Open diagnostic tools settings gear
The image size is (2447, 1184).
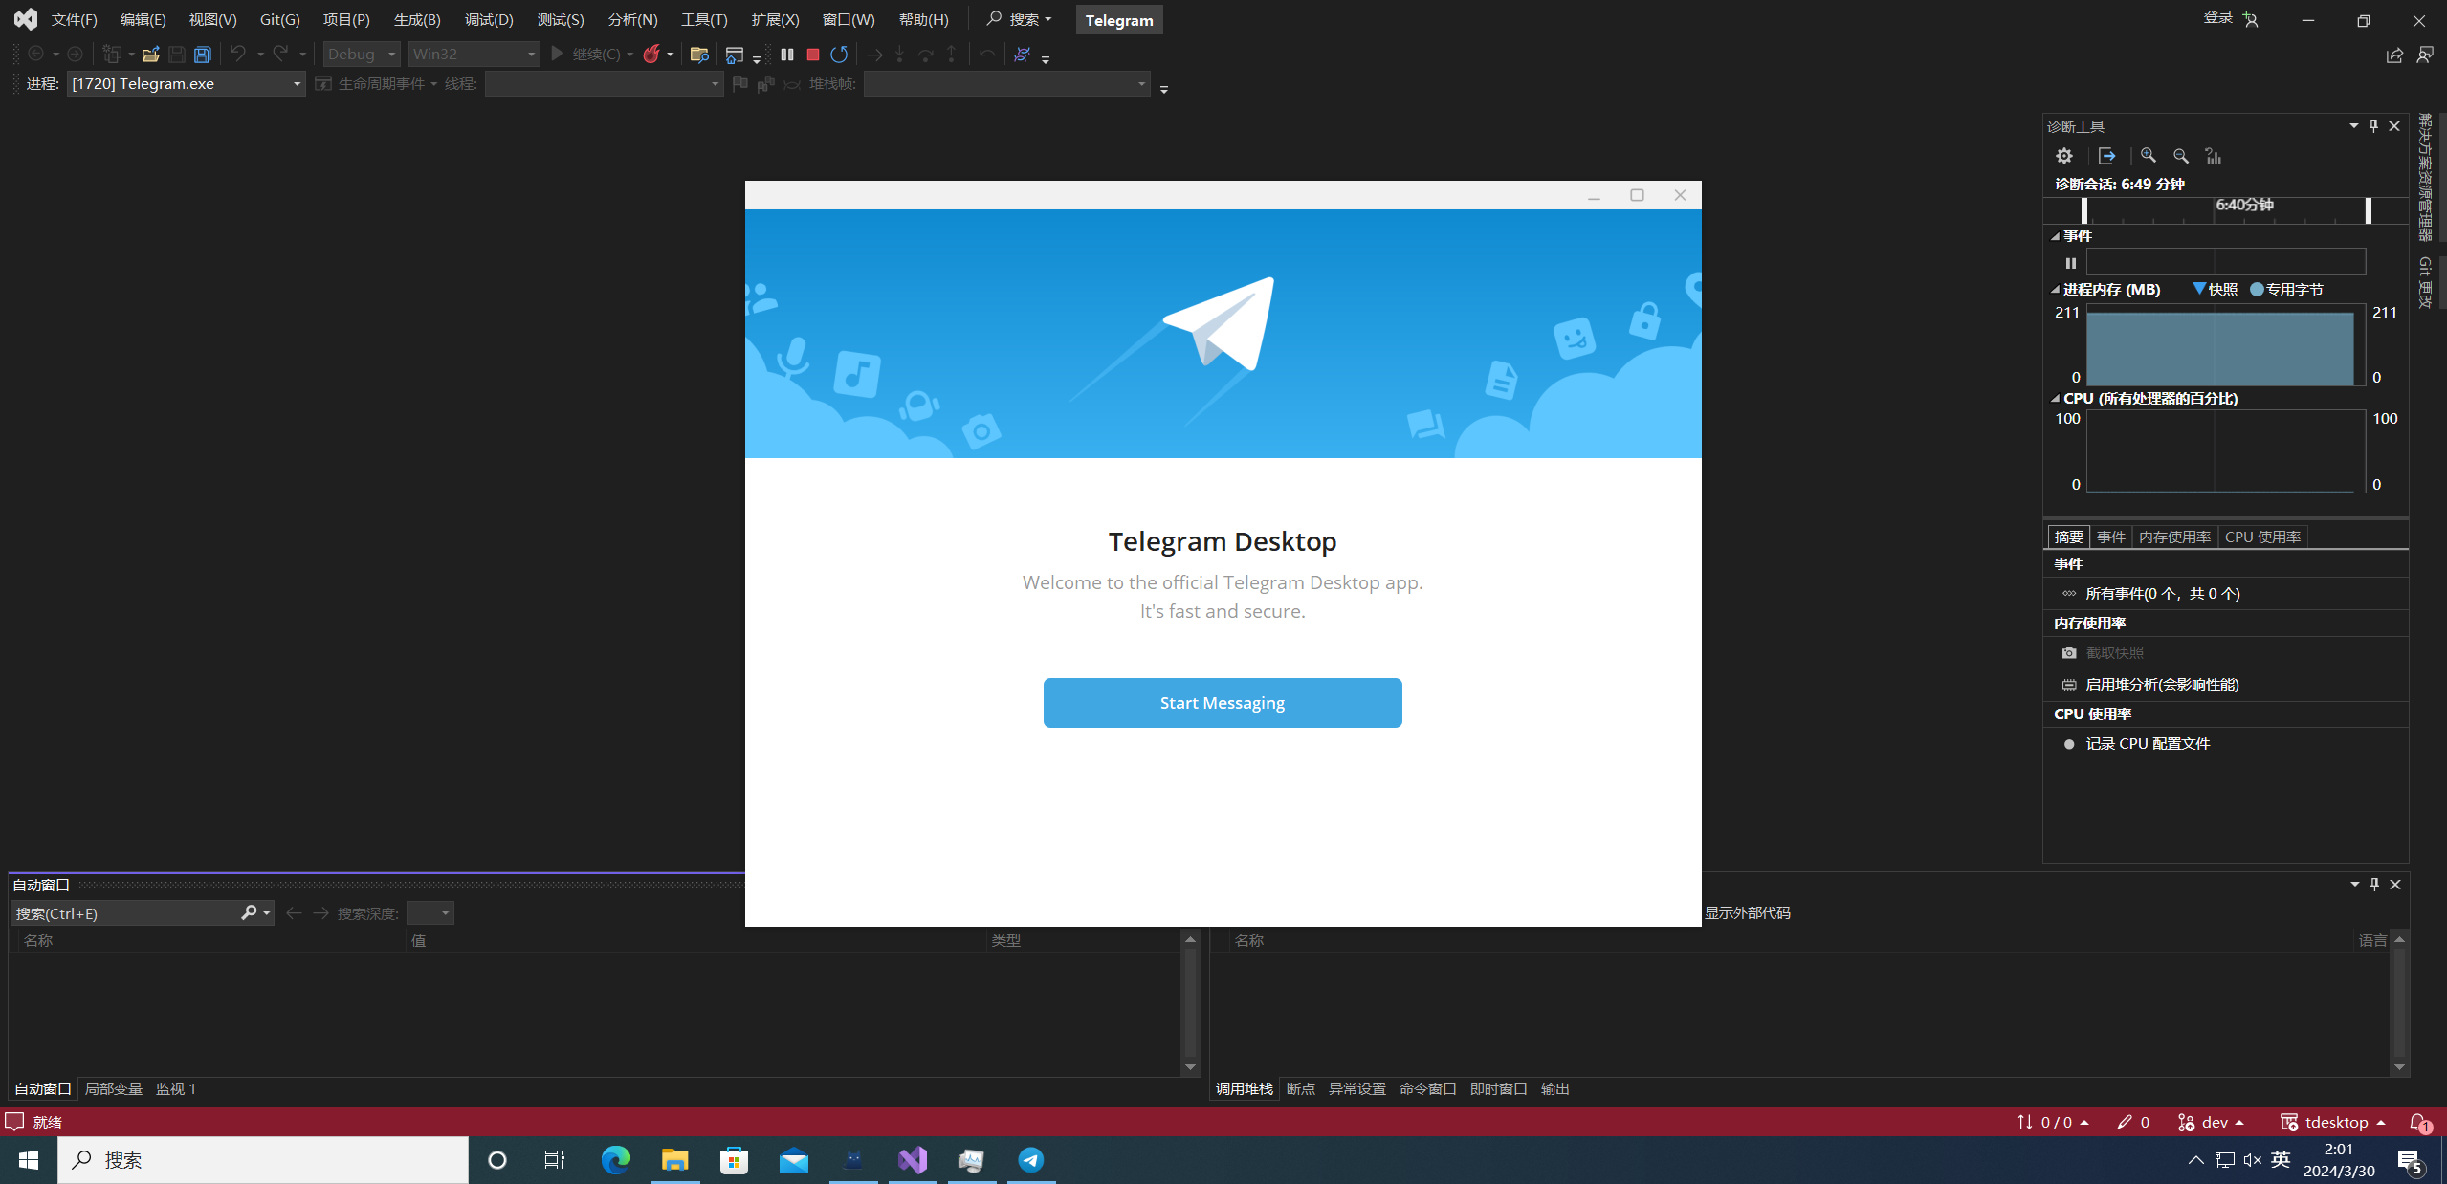[2064, 156]
